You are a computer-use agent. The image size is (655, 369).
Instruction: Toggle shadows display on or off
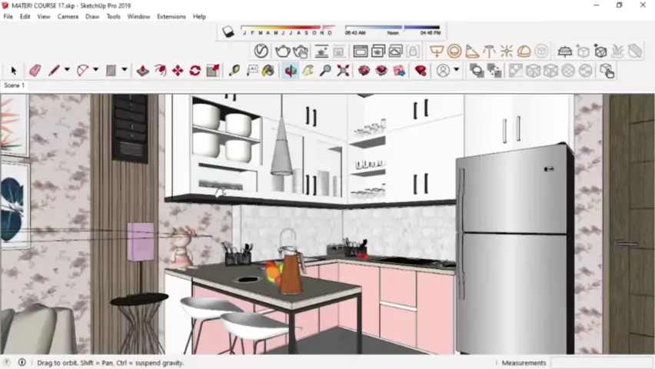(x=228, y=32)
